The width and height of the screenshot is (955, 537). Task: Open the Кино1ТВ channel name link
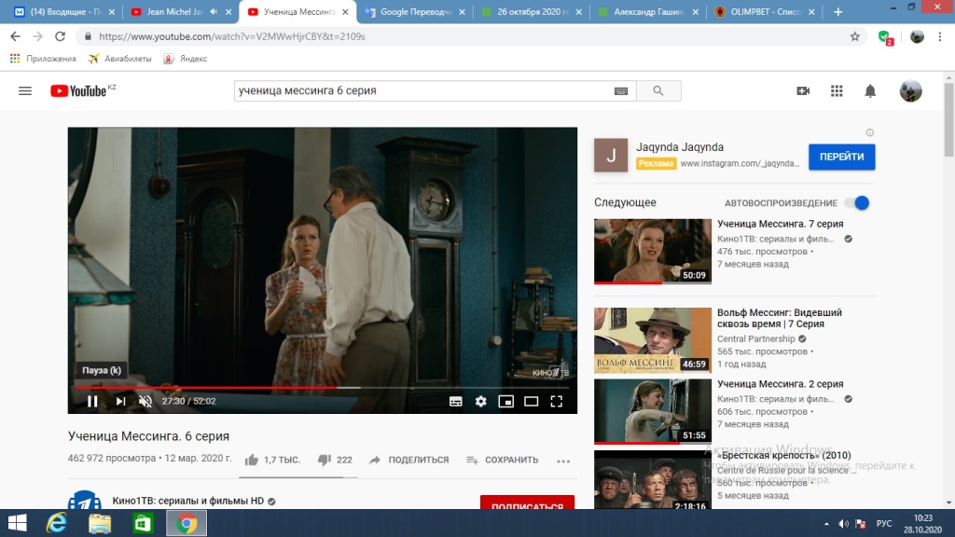[188, 501]
